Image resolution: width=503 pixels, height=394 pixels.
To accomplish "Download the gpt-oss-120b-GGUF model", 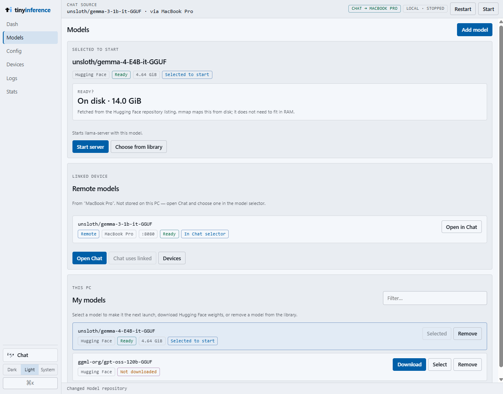I will coord(409,364).
